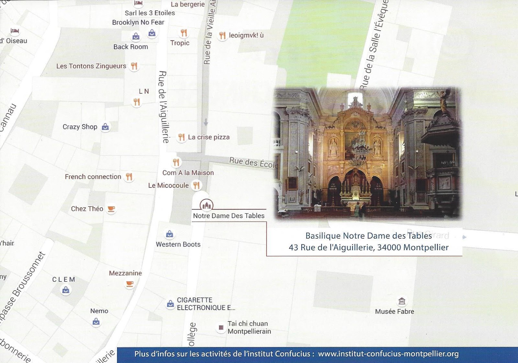Click the 'CIGARETTE ELECTRONIQUE E...' label
The height and width of the screenshot is (363, 518).
pyautogui.click(x=206, y=304)
